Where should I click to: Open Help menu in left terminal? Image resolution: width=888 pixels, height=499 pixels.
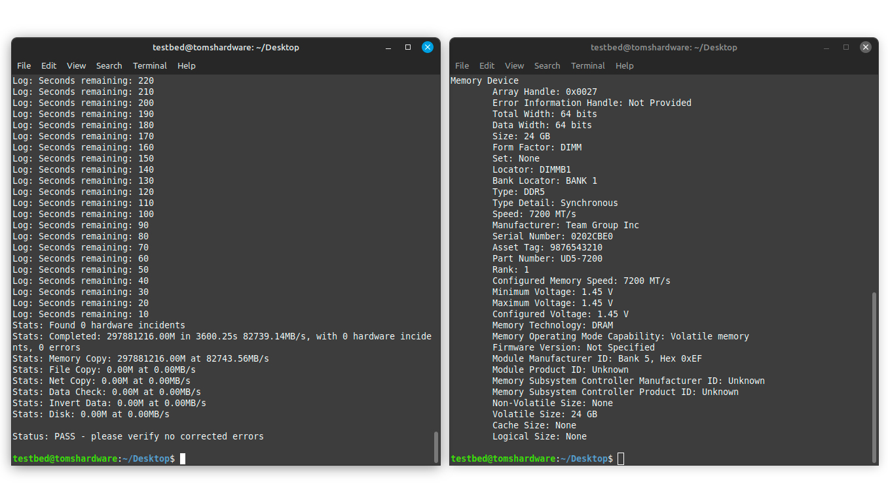click(187, 65)
